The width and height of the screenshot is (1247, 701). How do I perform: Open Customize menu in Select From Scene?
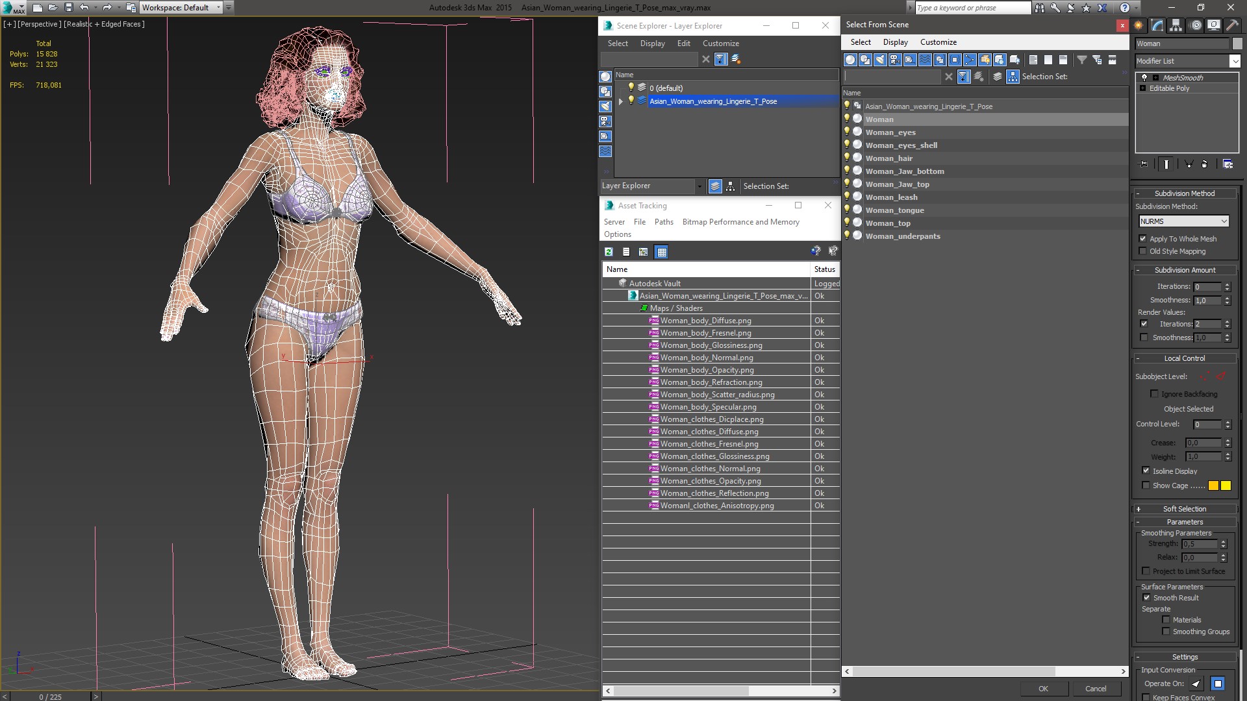coord(938,42)
